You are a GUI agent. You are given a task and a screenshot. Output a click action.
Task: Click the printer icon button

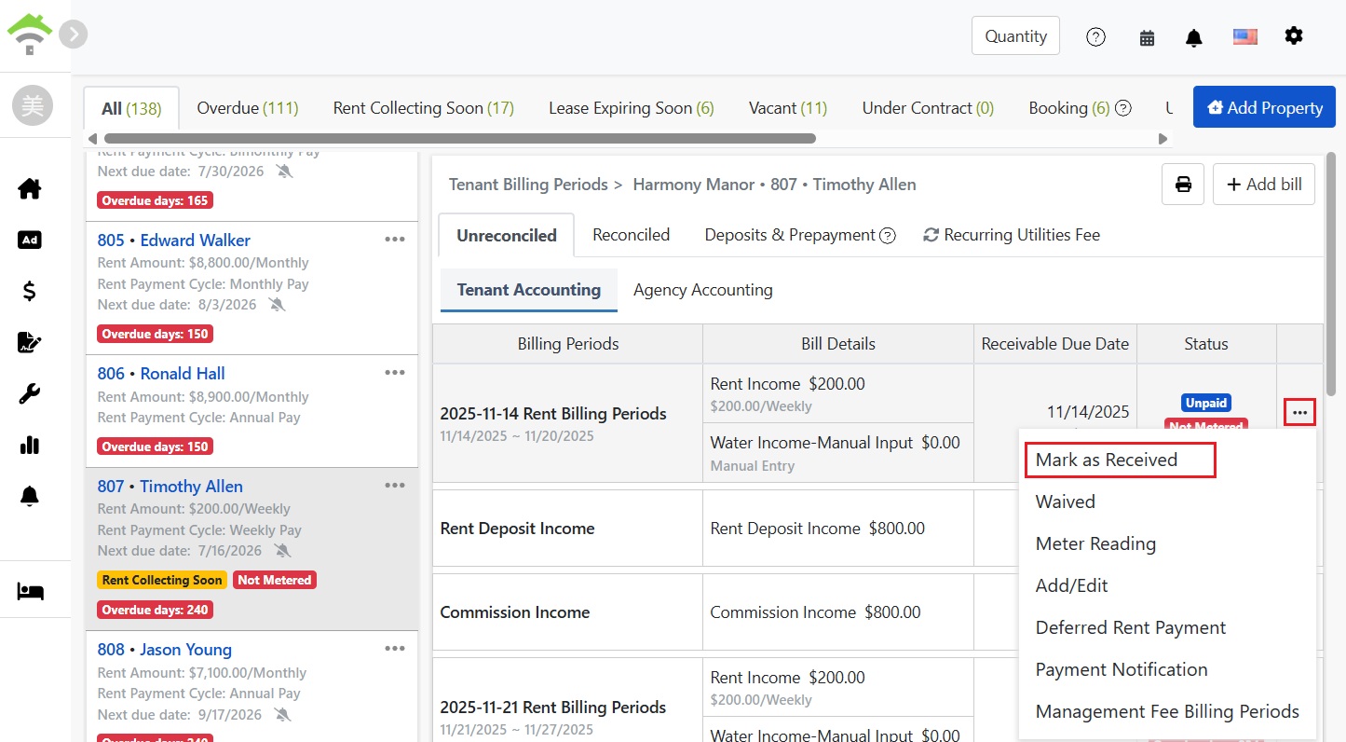click(1183, 184)
